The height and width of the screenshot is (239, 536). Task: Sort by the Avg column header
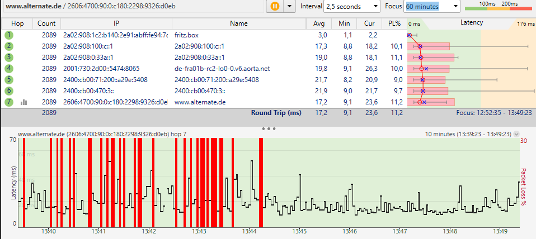click(x=319, y=23)
